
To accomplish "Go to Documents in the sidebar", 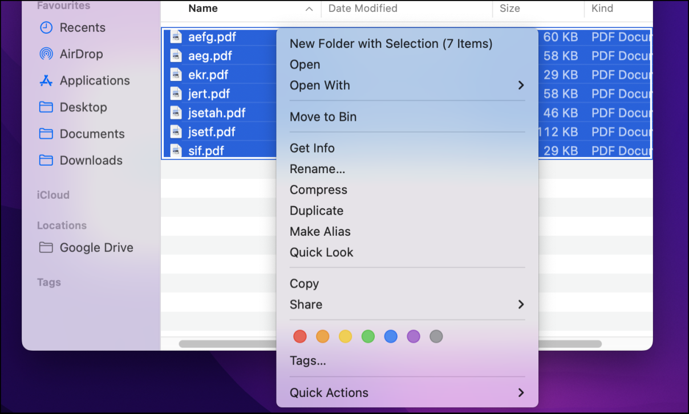I will click(x=91, y=134).
